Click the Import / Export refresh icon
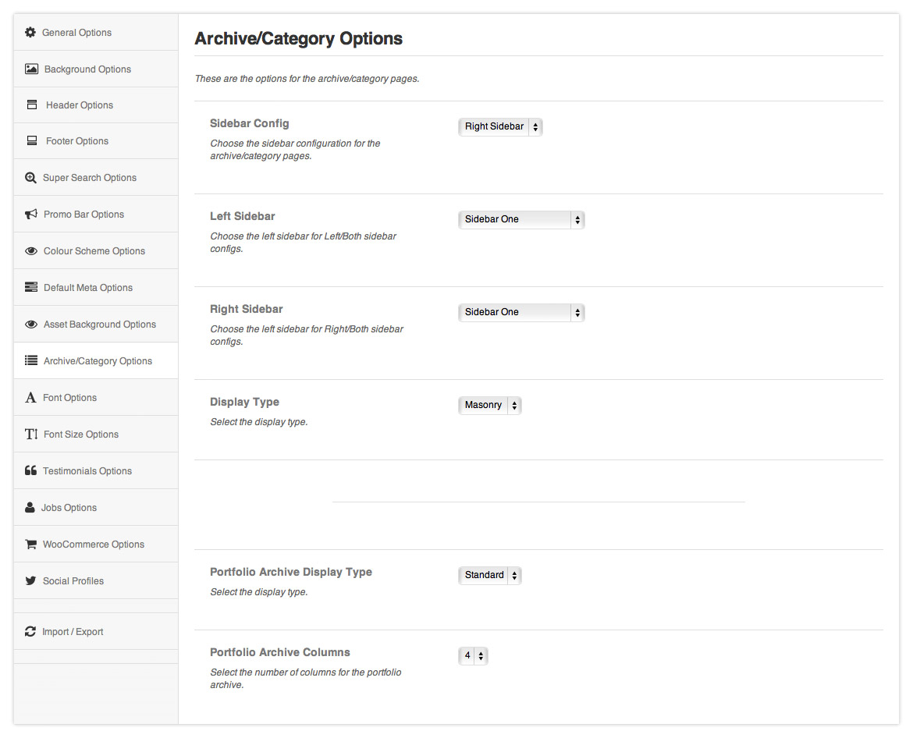913x738 pixels. coord(30,632)
